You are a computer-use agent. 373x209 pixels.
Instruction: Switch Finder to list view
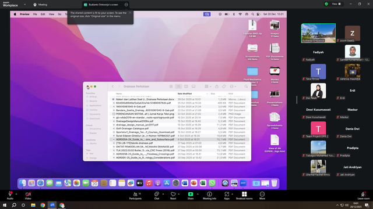point(178,87)
